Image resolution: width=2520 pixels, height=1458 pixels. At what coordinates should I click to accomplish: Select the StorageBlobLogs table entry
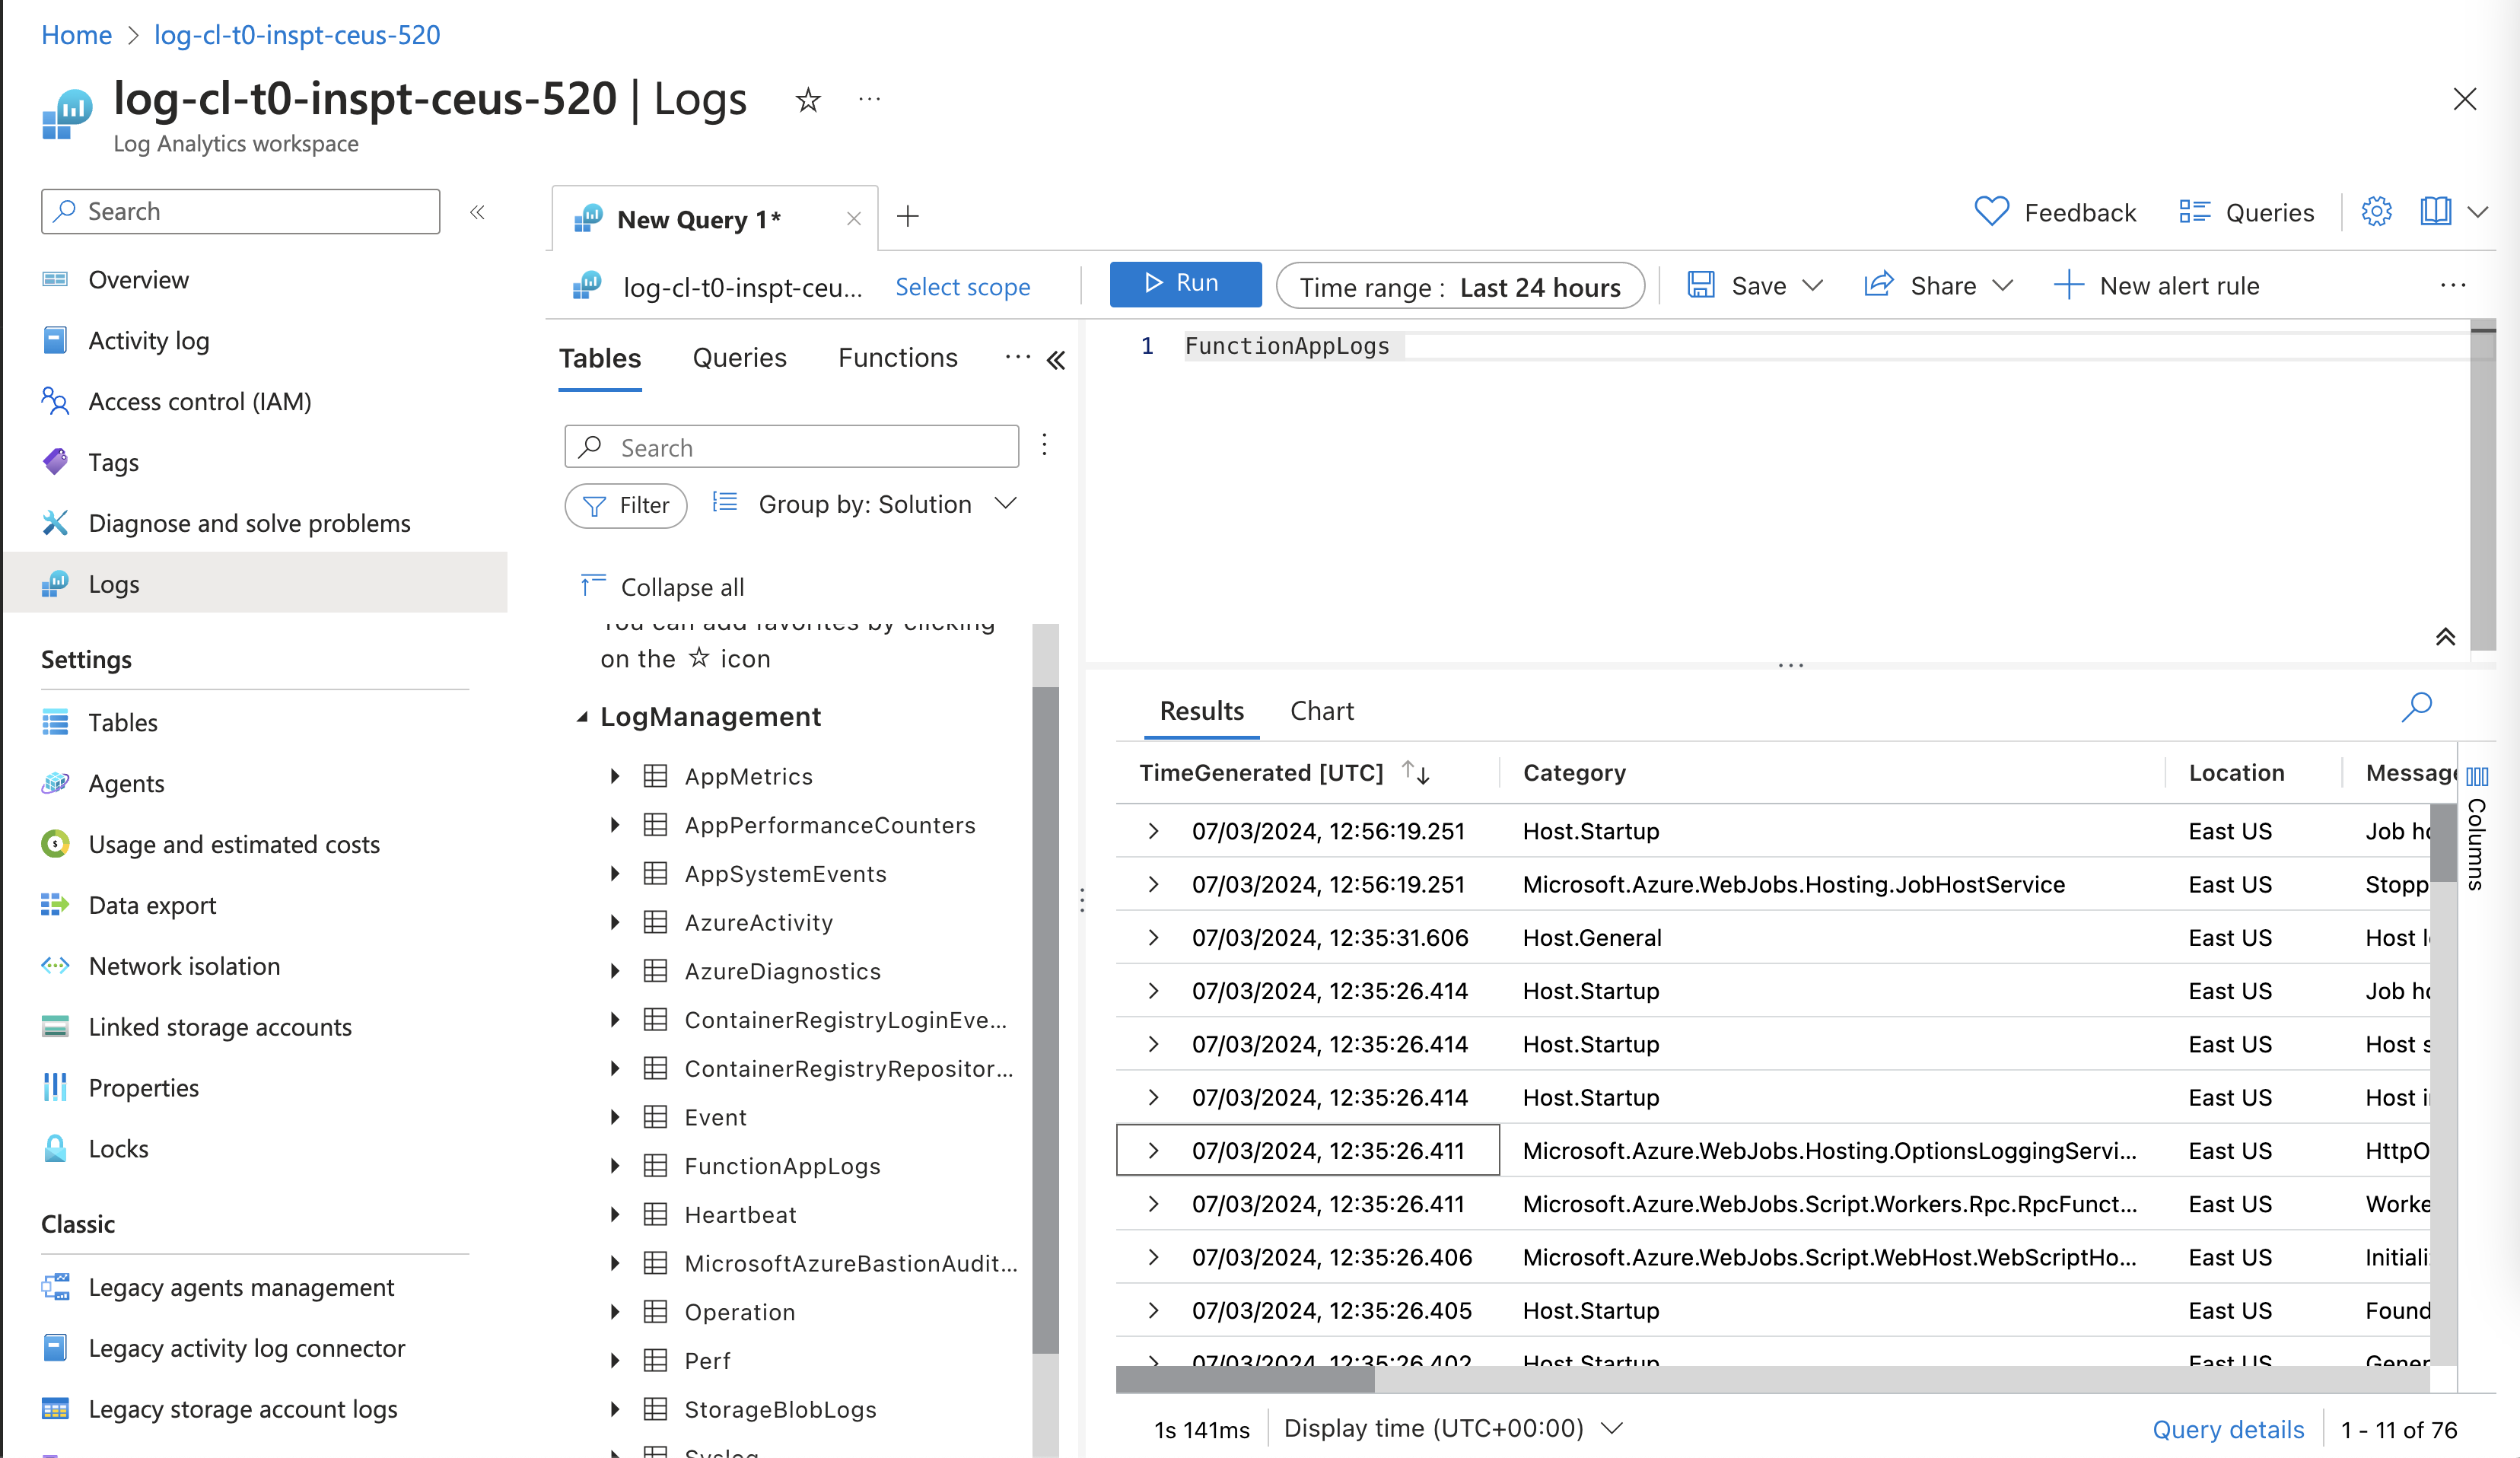(x=780, y=1409)
